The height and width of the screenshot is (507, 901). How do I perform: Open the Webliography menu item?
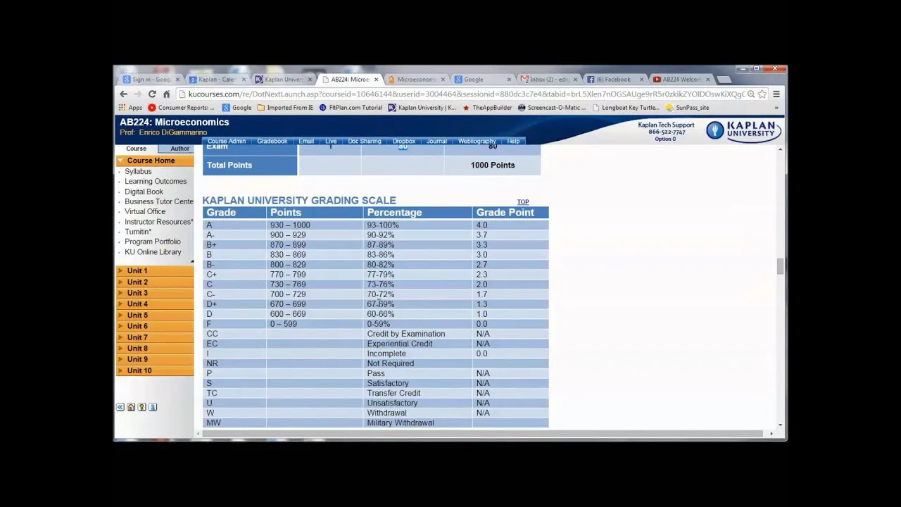[x=477, y=141]
